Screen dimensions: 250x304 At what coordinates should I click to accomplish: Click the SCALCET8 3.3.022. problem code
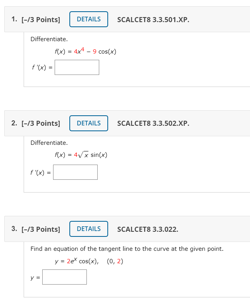coord(148,229)
